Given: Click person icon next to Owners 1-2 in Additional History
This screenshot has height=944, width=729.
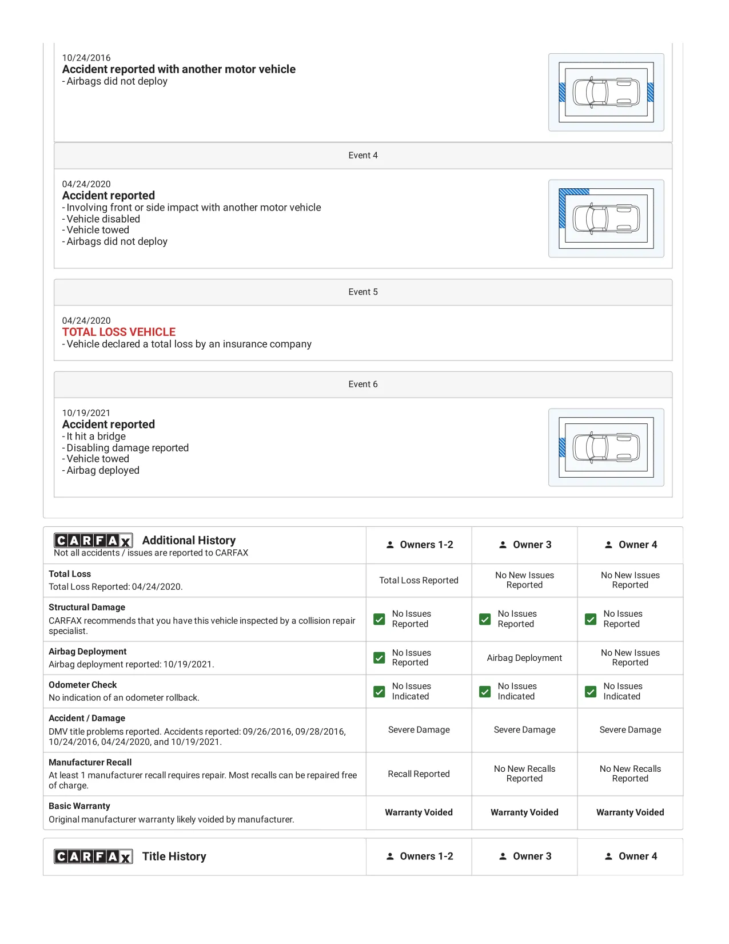Looking at the screenshot, I should click(390, 545).
